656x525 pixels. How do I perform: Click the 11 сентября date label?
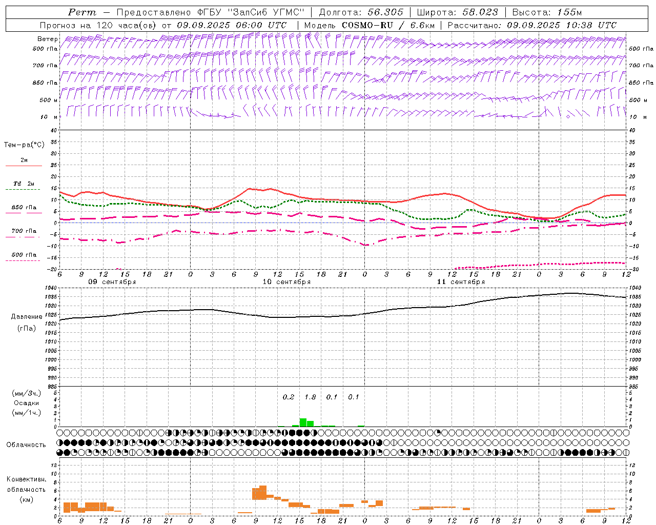pyautogui.click(x=461, y=282)
